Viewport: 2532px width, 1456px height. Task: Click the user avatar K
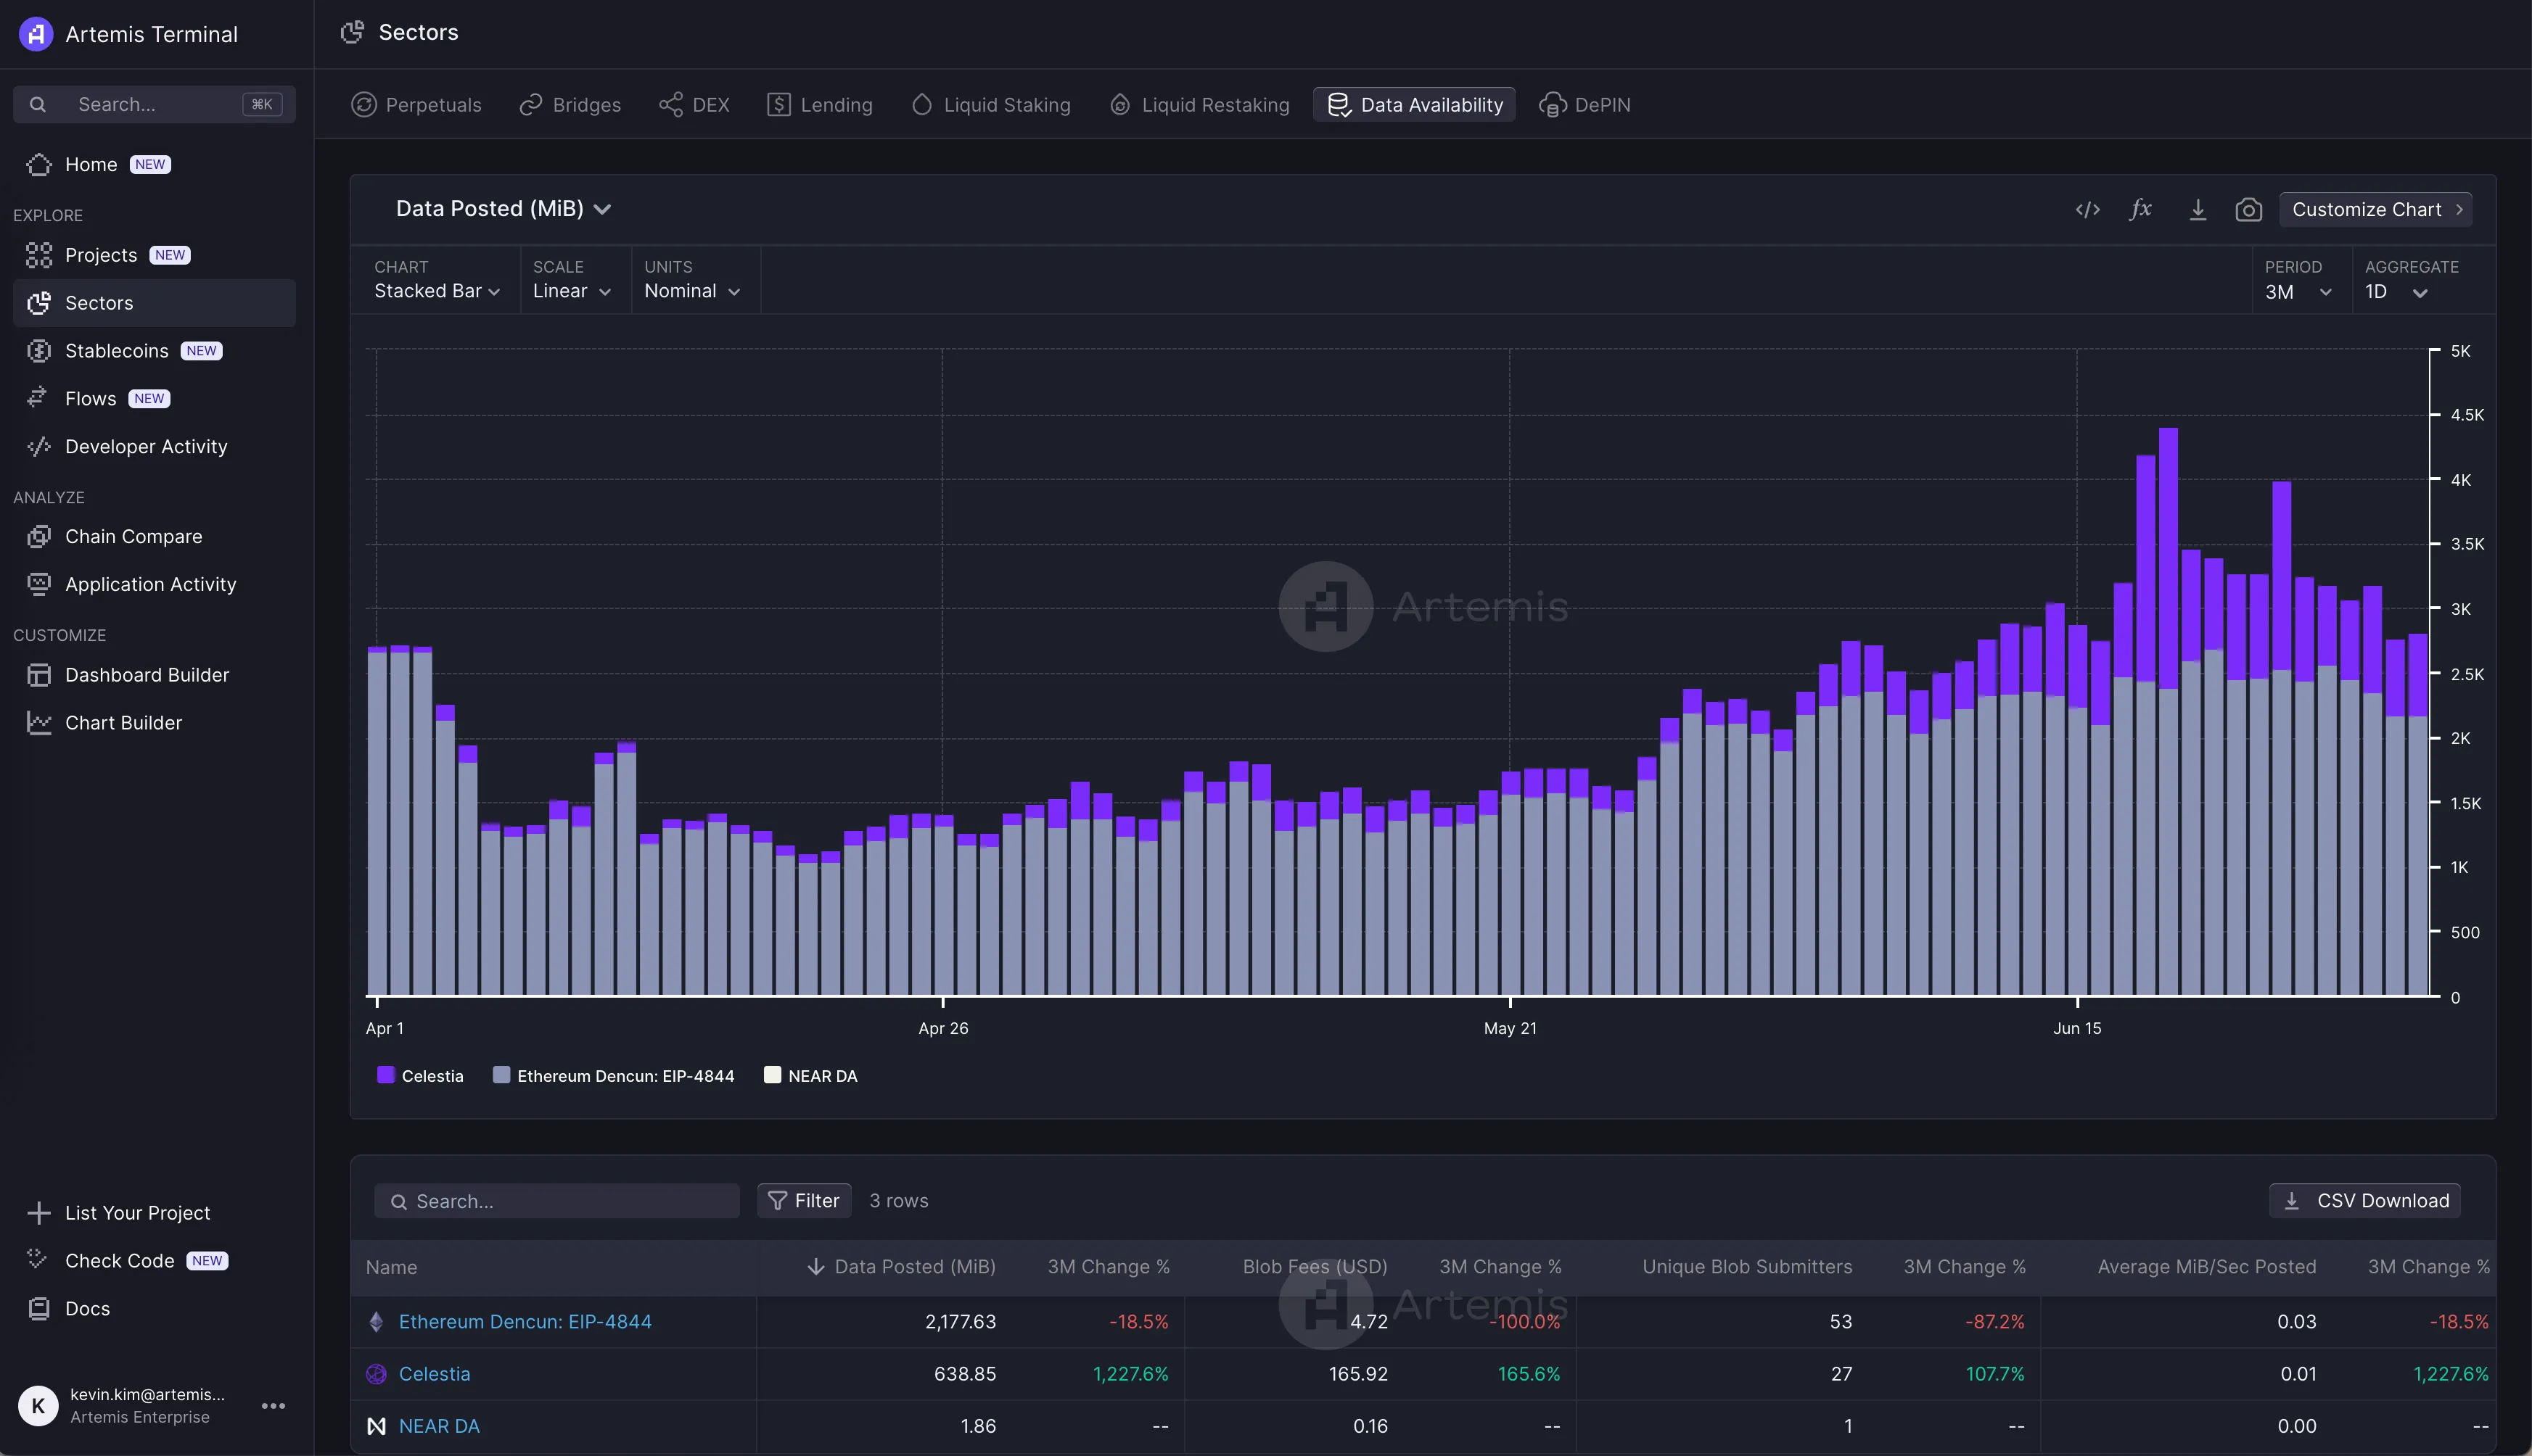(x=38, y=1405)
